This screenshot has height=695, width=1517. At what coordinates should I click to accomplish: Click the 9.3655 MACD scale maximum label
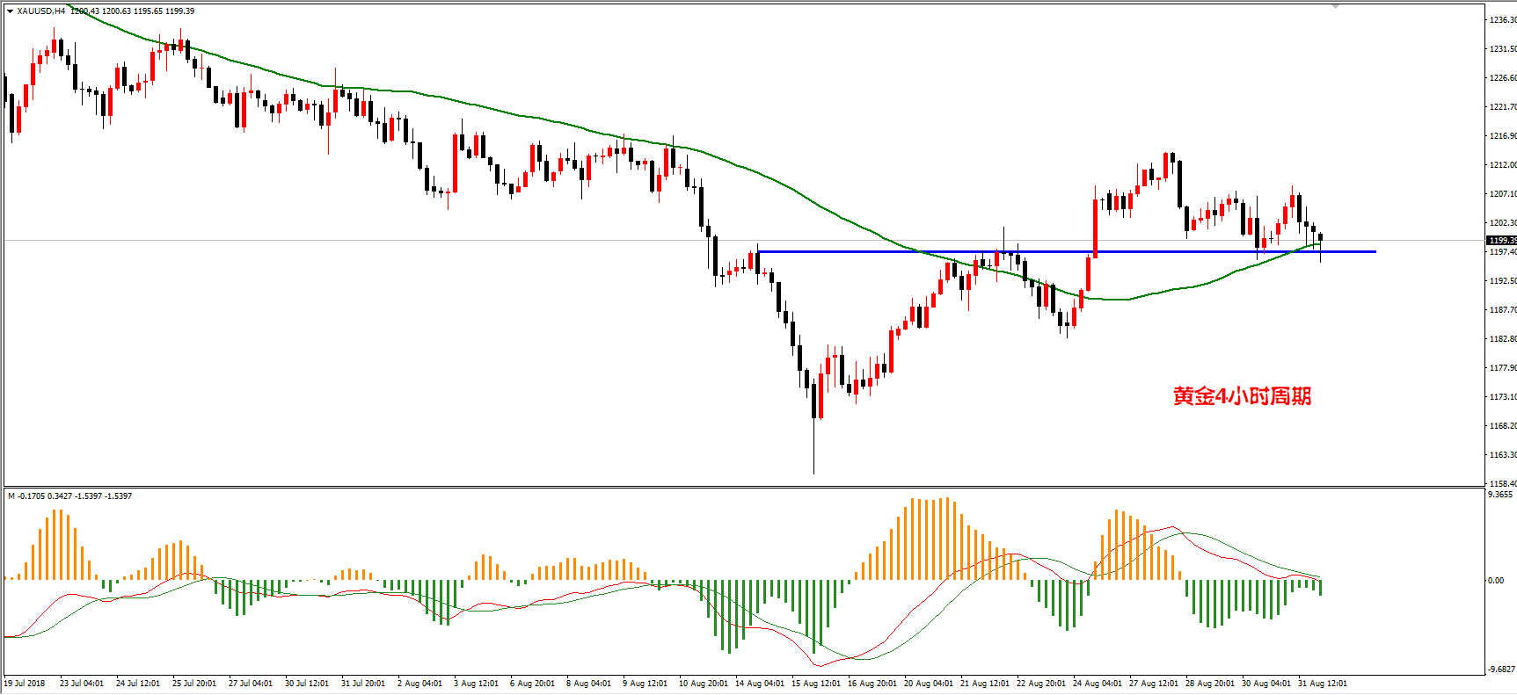click(1500, 495)
